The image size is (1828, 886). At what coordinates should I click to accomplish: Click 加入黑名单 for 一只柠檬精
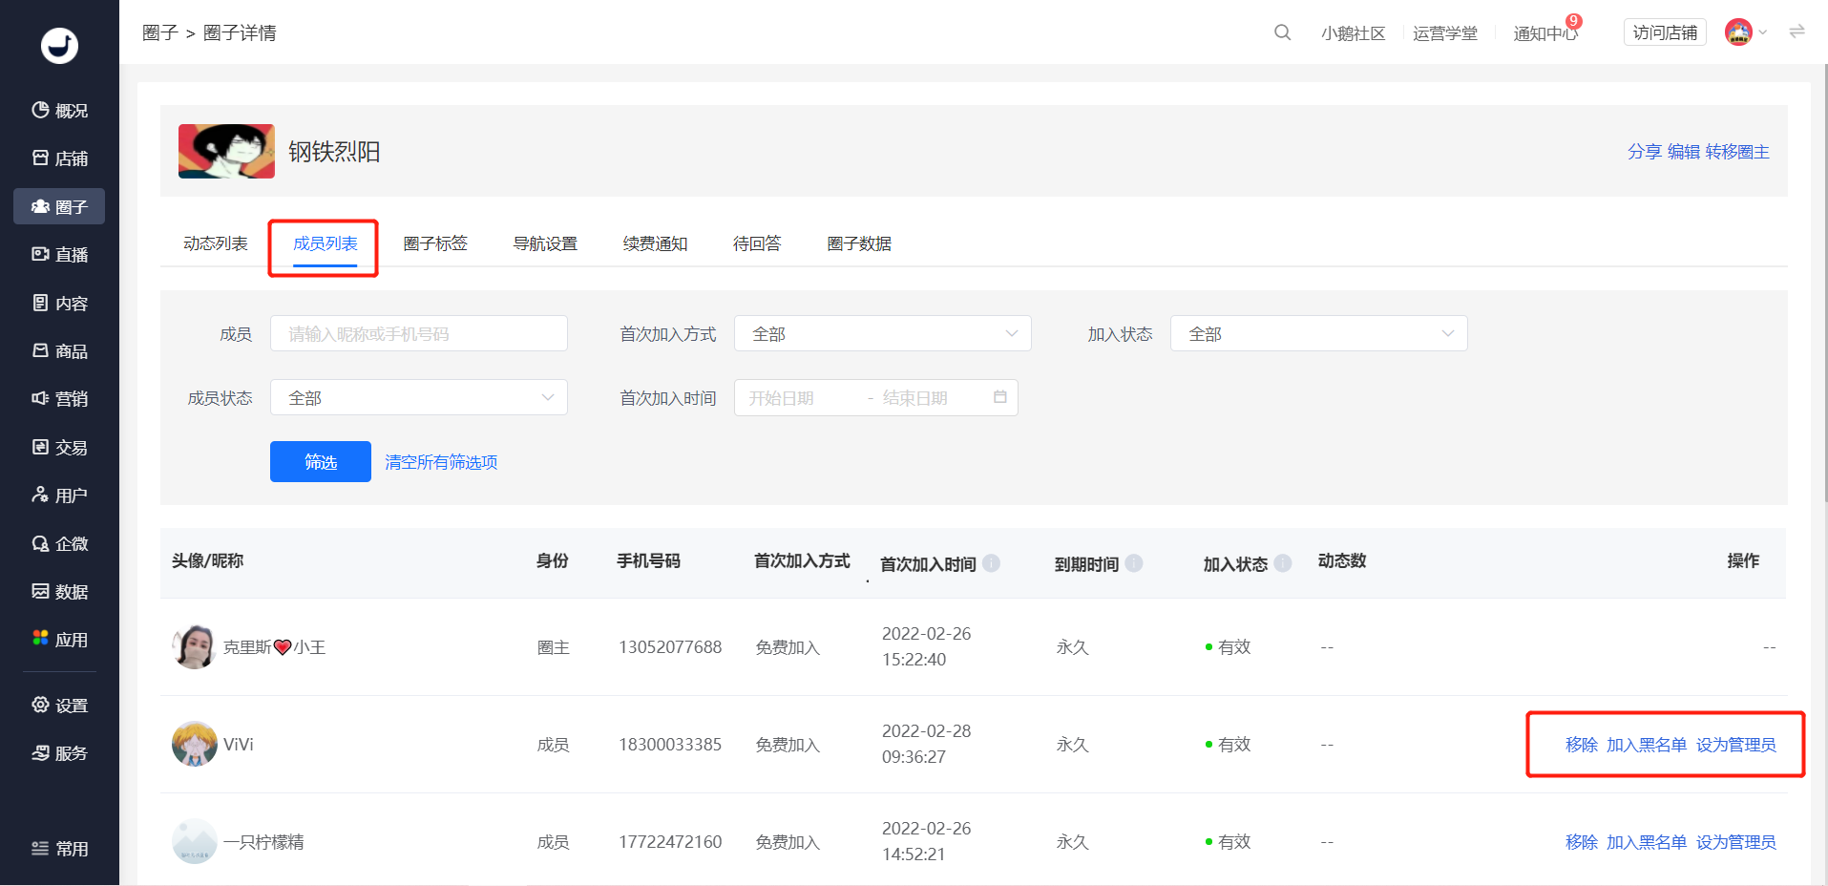[1647, 842]
